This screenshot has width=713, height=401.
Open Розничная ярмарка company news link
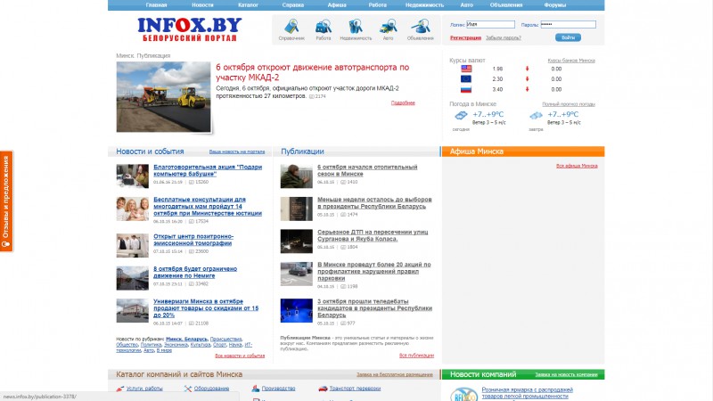(527, 393)
